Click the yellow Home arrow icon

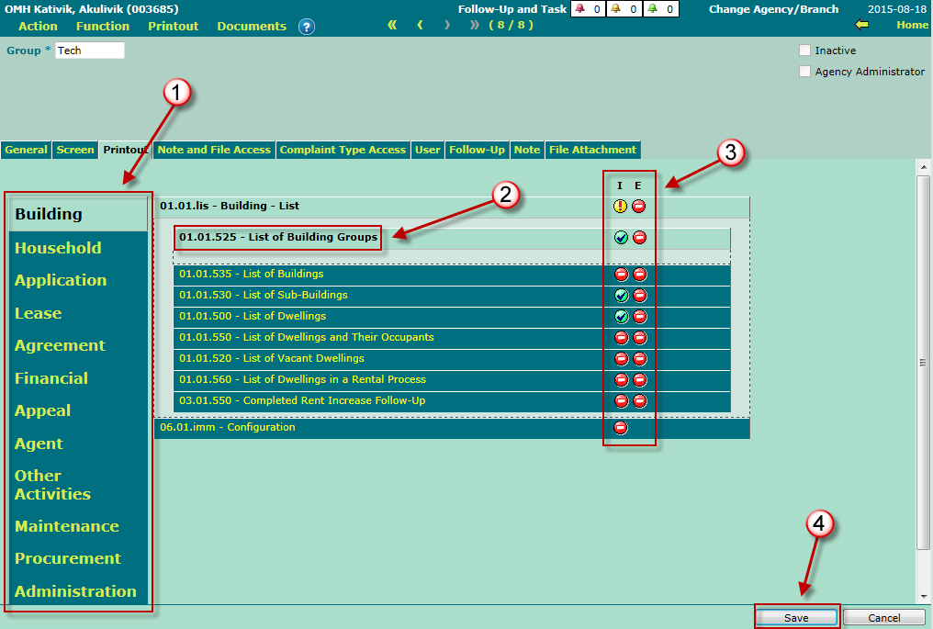[x=860, y=25]
